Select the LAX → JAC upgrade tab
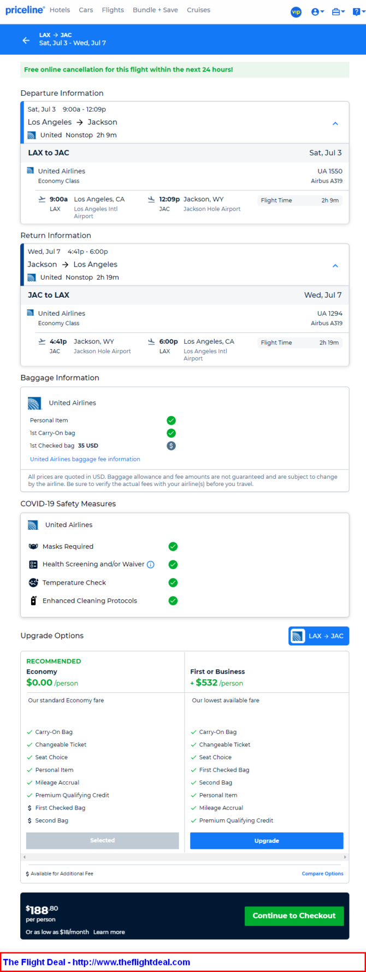This screenshot has height=972, width=366. click(318, 636)
